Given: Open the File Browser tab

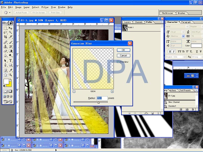Looking at the screenshot, I should (x=167, y=13).
